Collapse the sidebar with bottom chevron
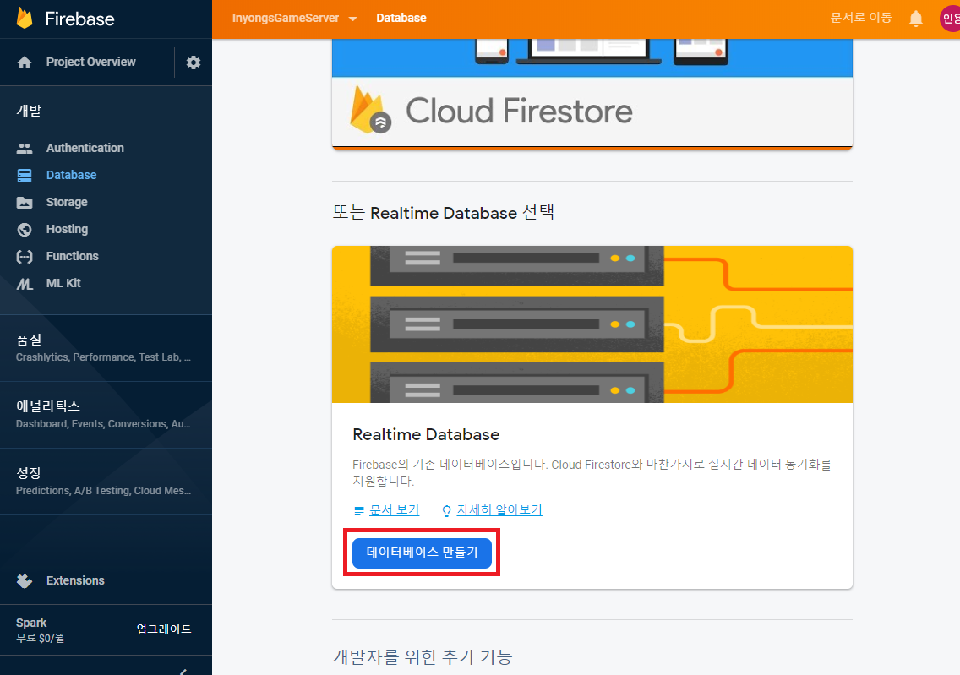This screenshot has width=960, height=675. click(183, 672)
